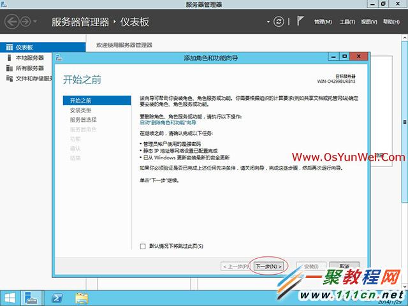Open the 工具(T) menu

point(347,22)
